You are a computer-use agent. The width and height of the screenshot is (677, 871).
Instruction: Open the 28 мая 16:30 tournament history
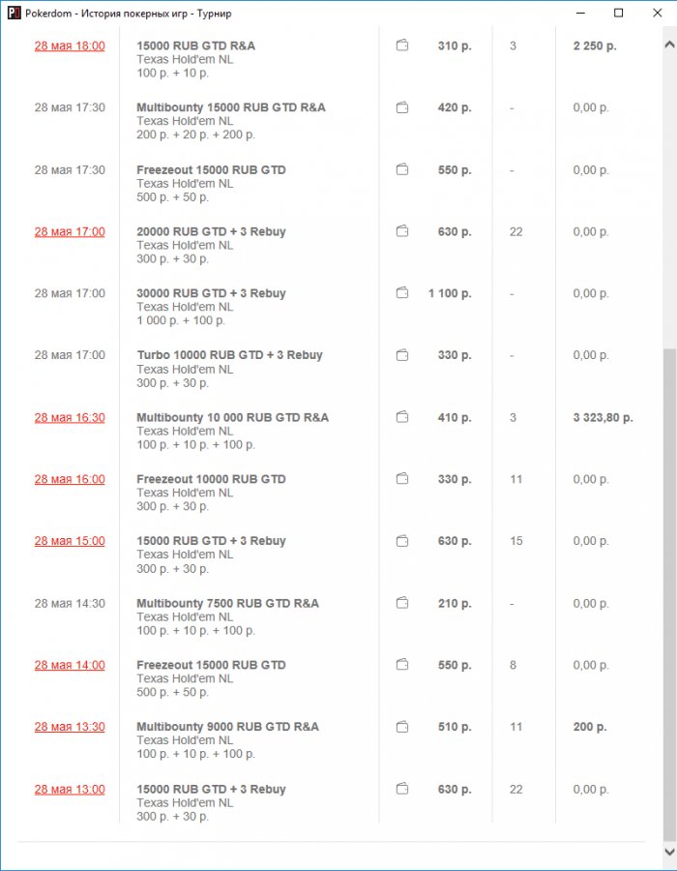point(70,417)
